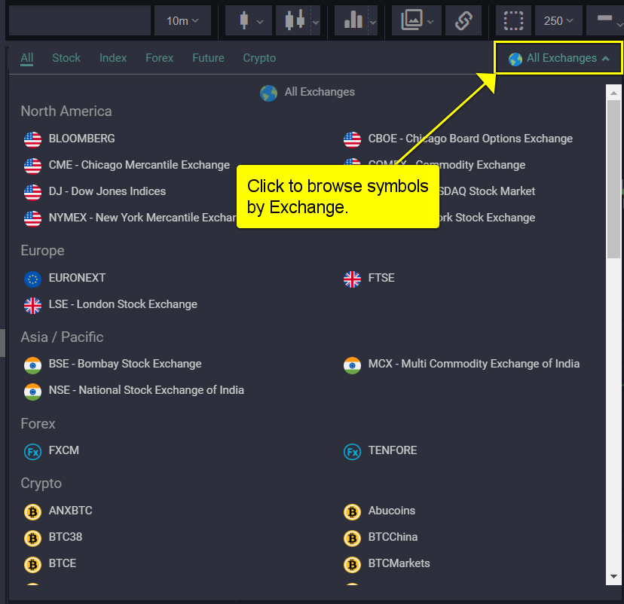624x604 pixels.
Task: Click the Bitcoin icon beside BTCChina
Action: pyautogui.click(x=352, y=538)
